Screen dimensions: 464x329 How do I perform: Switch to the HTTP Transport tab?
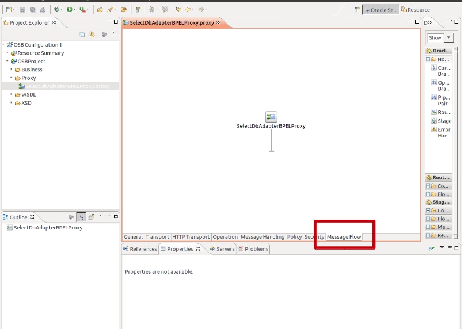click(191, 237)
